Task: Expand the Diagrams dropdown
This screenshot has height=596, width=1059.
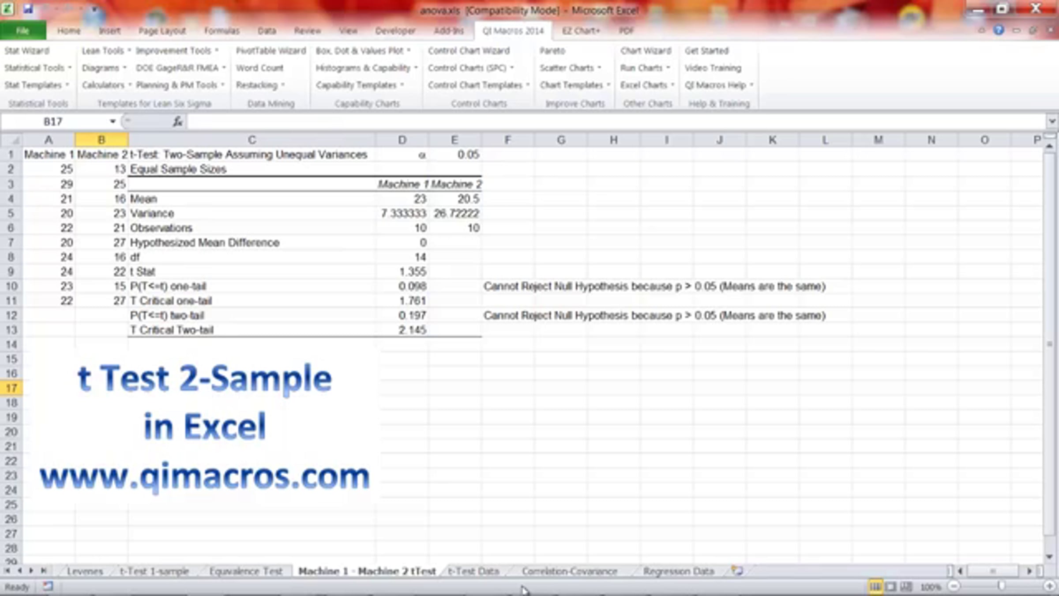Action: (104, 68)
